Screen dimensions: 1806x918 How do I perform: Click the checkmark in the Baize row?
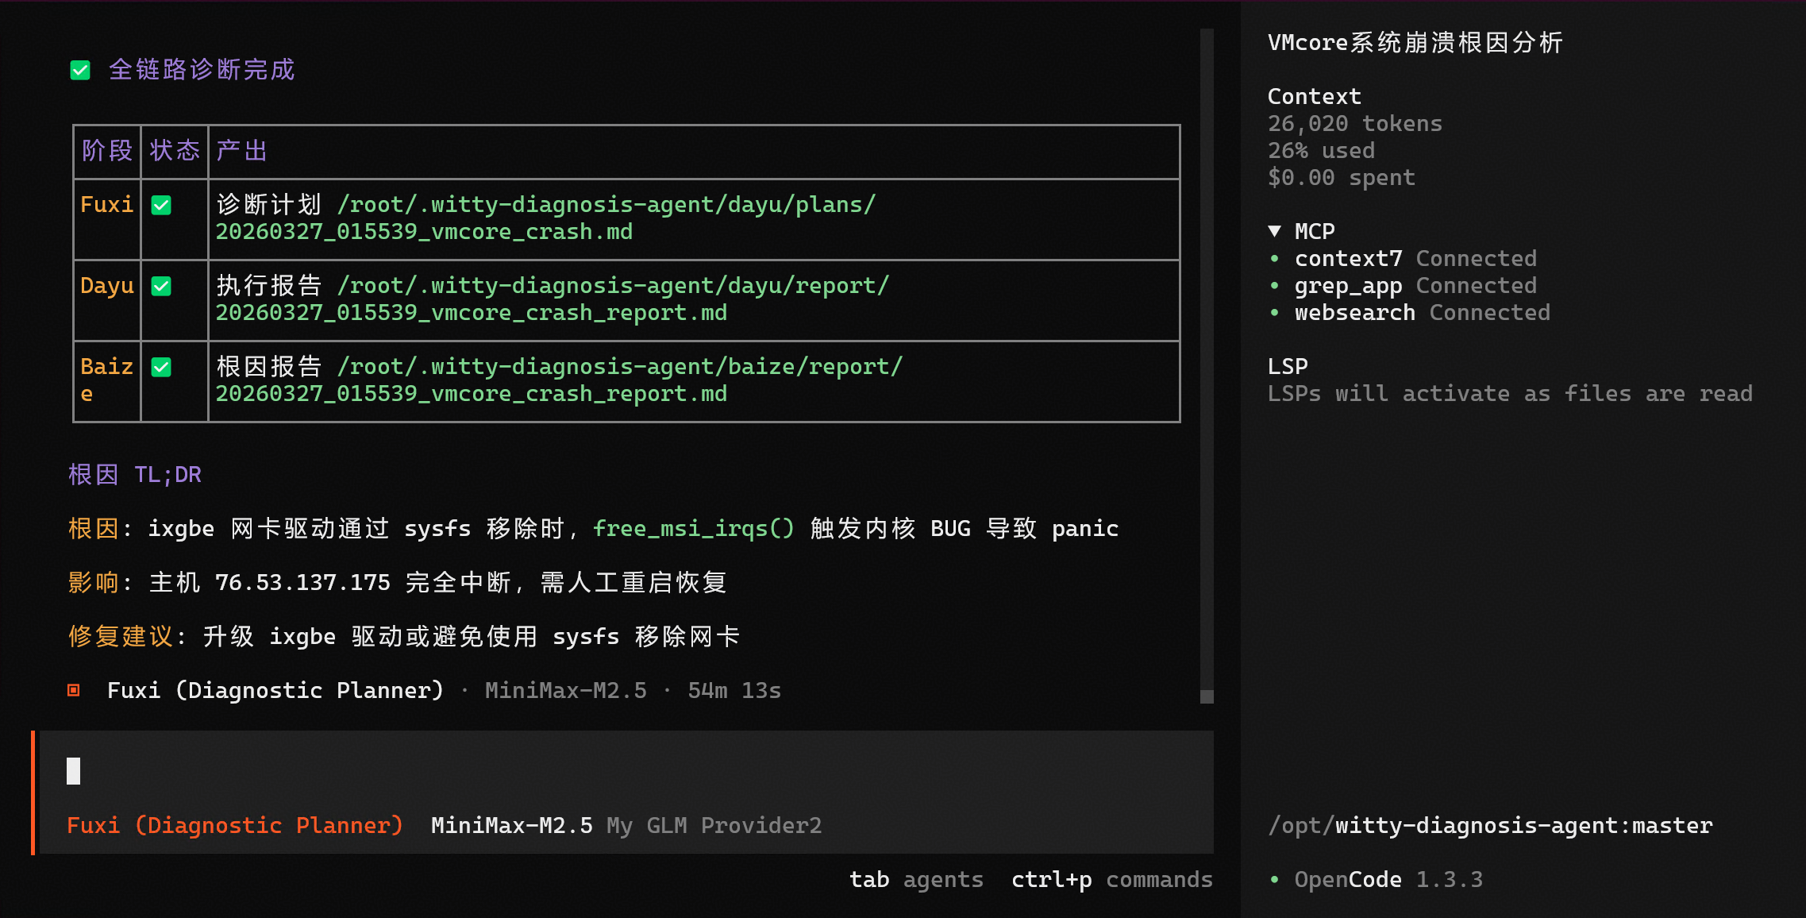point(161,368)
